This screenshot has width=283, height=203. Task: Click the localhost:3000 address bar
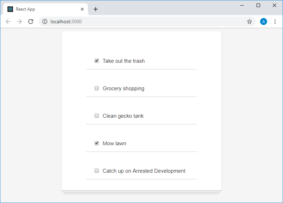pos(141,21)
